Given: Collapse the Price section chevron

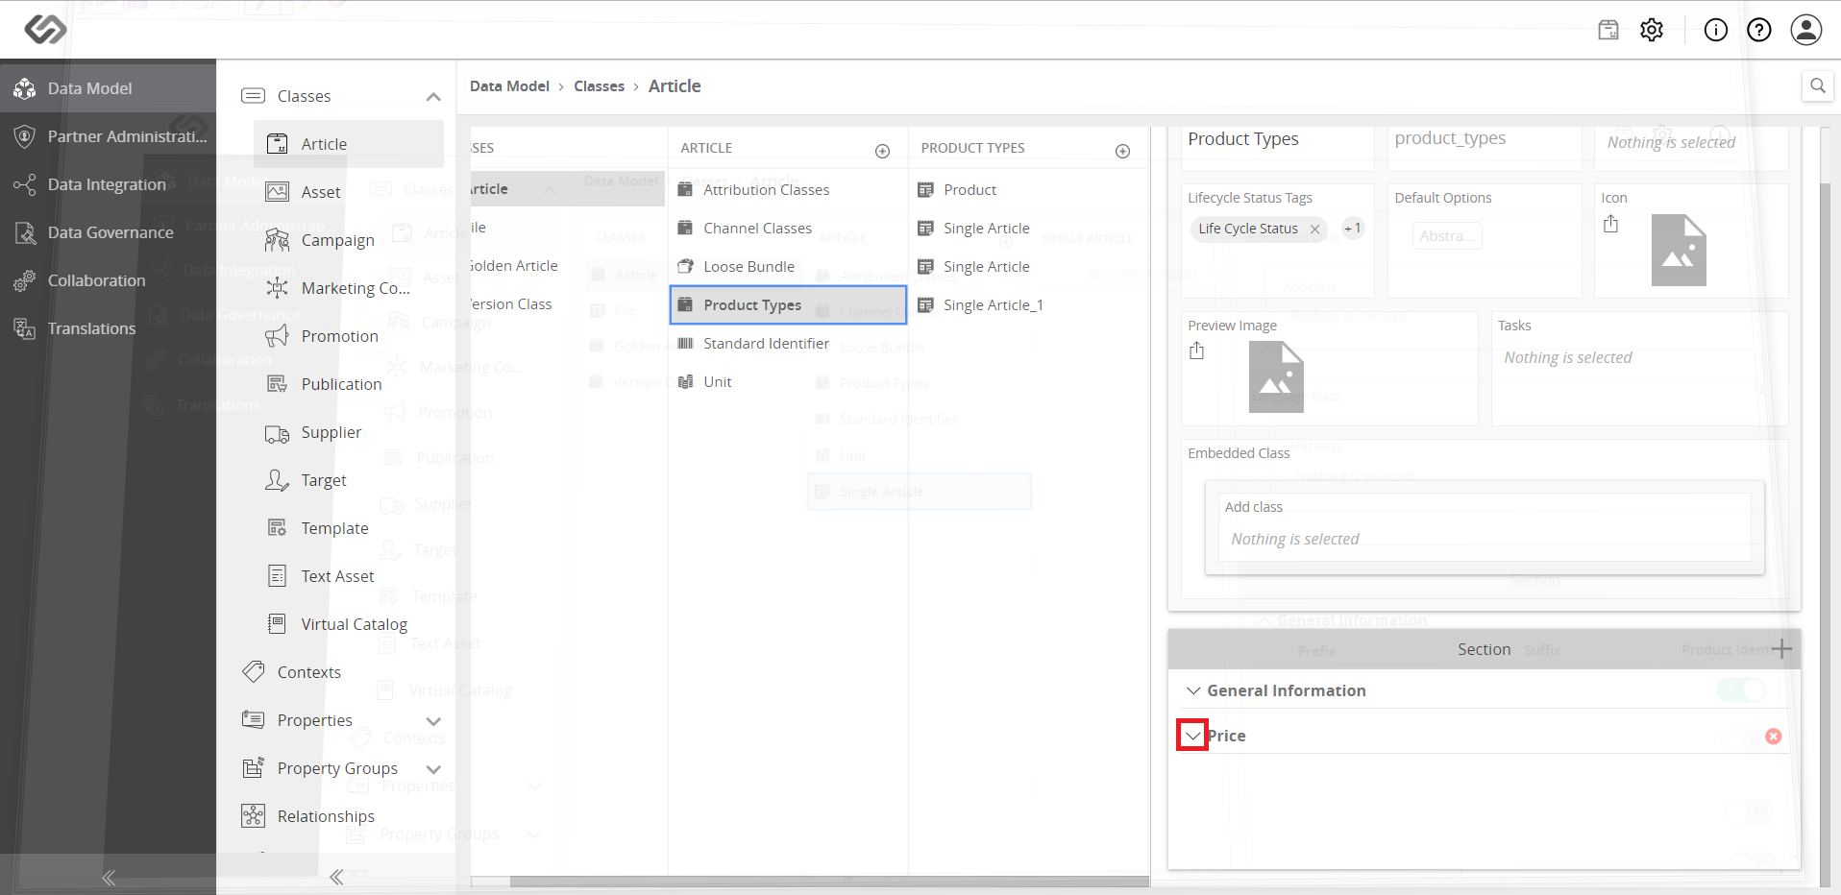Looking at the screenshot, I should pos(1193,736).
